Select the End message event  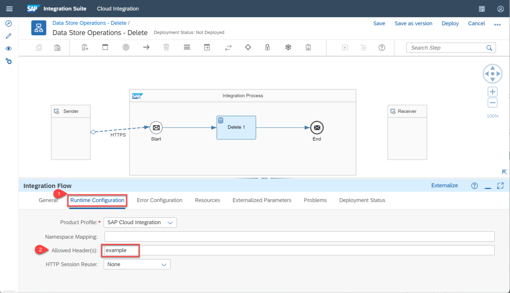[317, 128]
